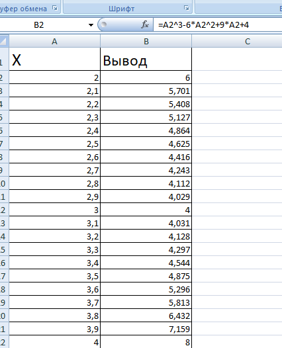The image size is (282, 348).
Task: Click the header cell Вывод
Action: [146, 59]
